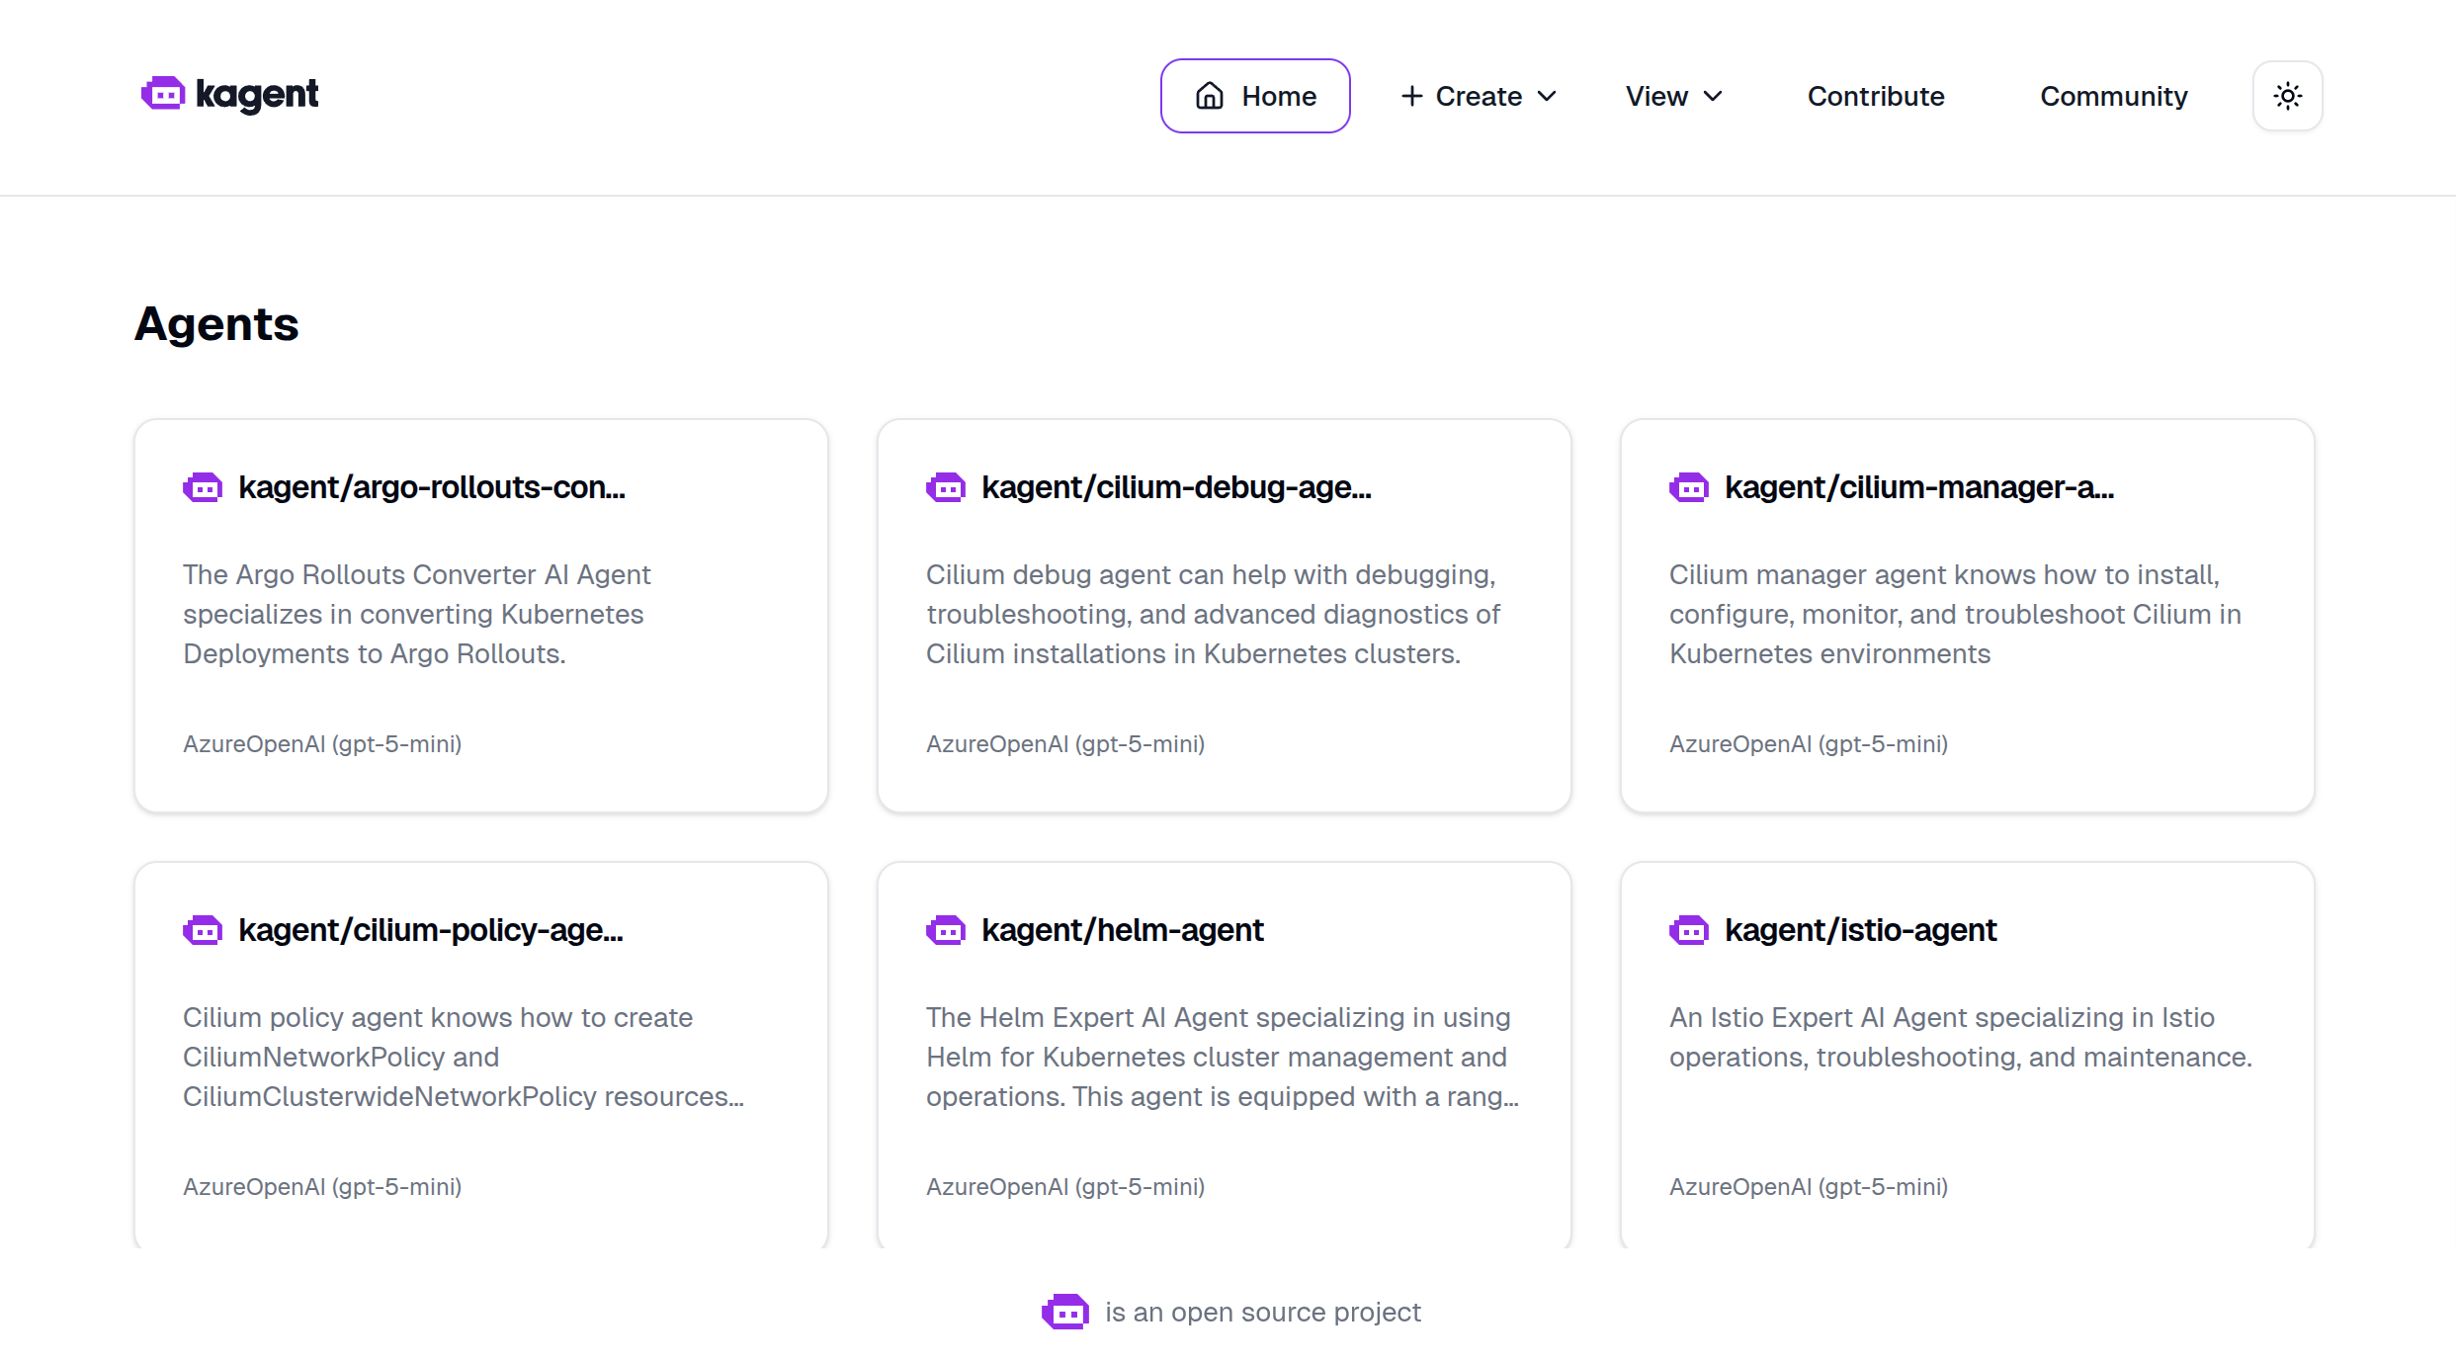Click the robot icon on cilium-manager-a card
Screen dimensions: 2456x1364
1689,486
